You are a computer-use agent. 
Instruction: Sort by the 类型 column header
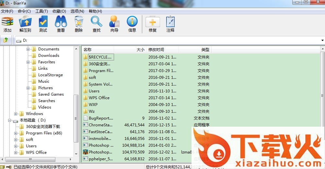(x=195, y=49)
